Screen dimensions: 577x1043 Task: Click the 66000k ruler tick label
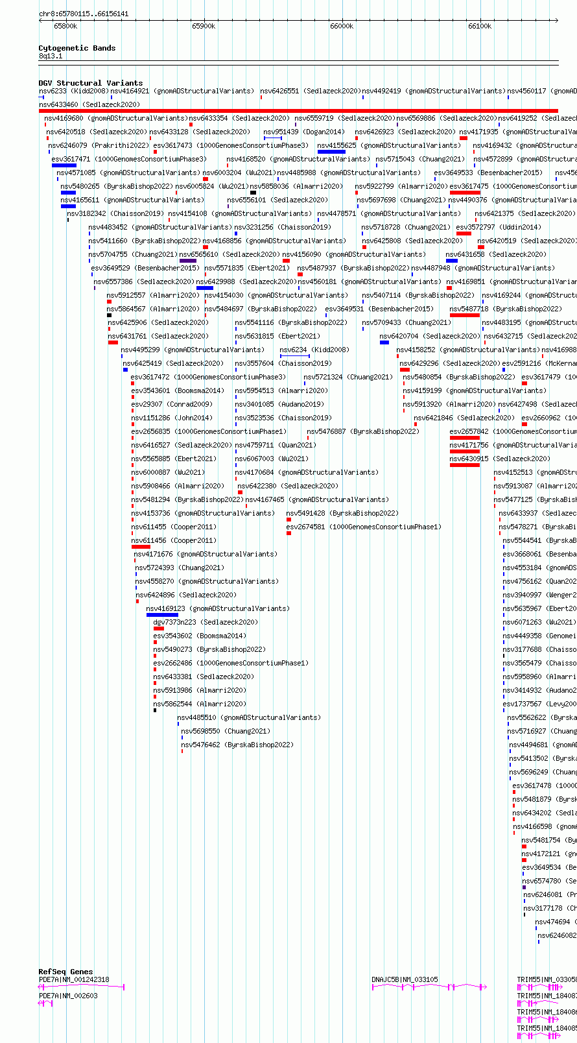click(x=342, y=26)
